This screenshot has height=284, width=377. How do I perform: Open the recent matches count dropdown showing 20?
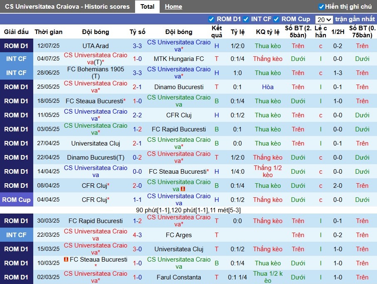(x=324, y=19)
